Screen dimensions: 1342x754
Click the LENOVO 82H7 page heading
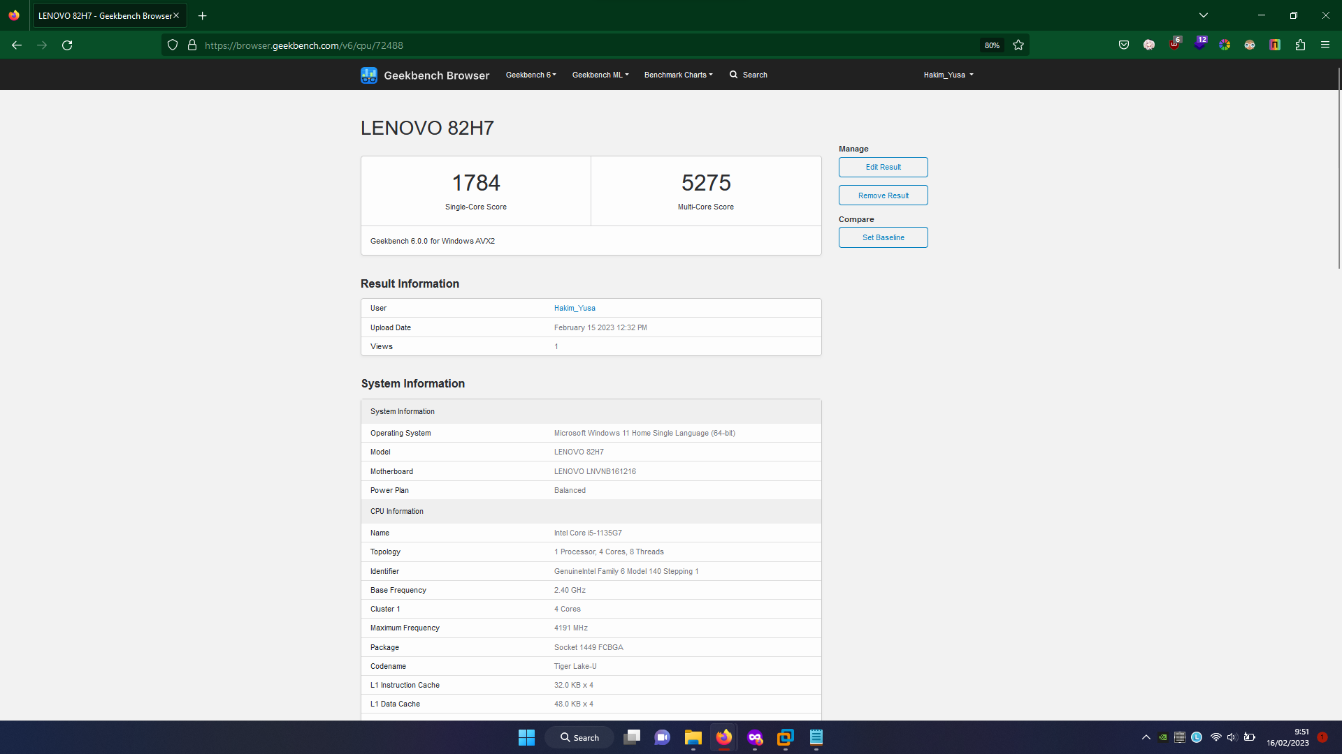click(x=427, y=128)
